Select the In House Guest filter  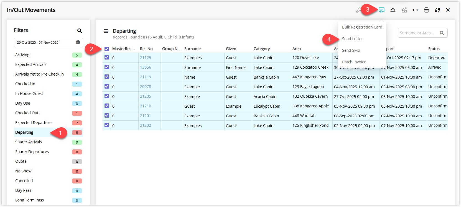[x=49, y=94]
